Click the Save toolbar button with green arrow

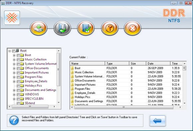[x=39, y=28]
